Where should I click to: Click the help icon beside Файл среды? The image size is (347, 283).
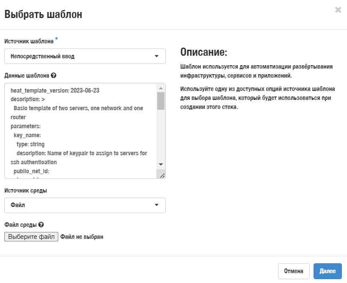[41, 225]
